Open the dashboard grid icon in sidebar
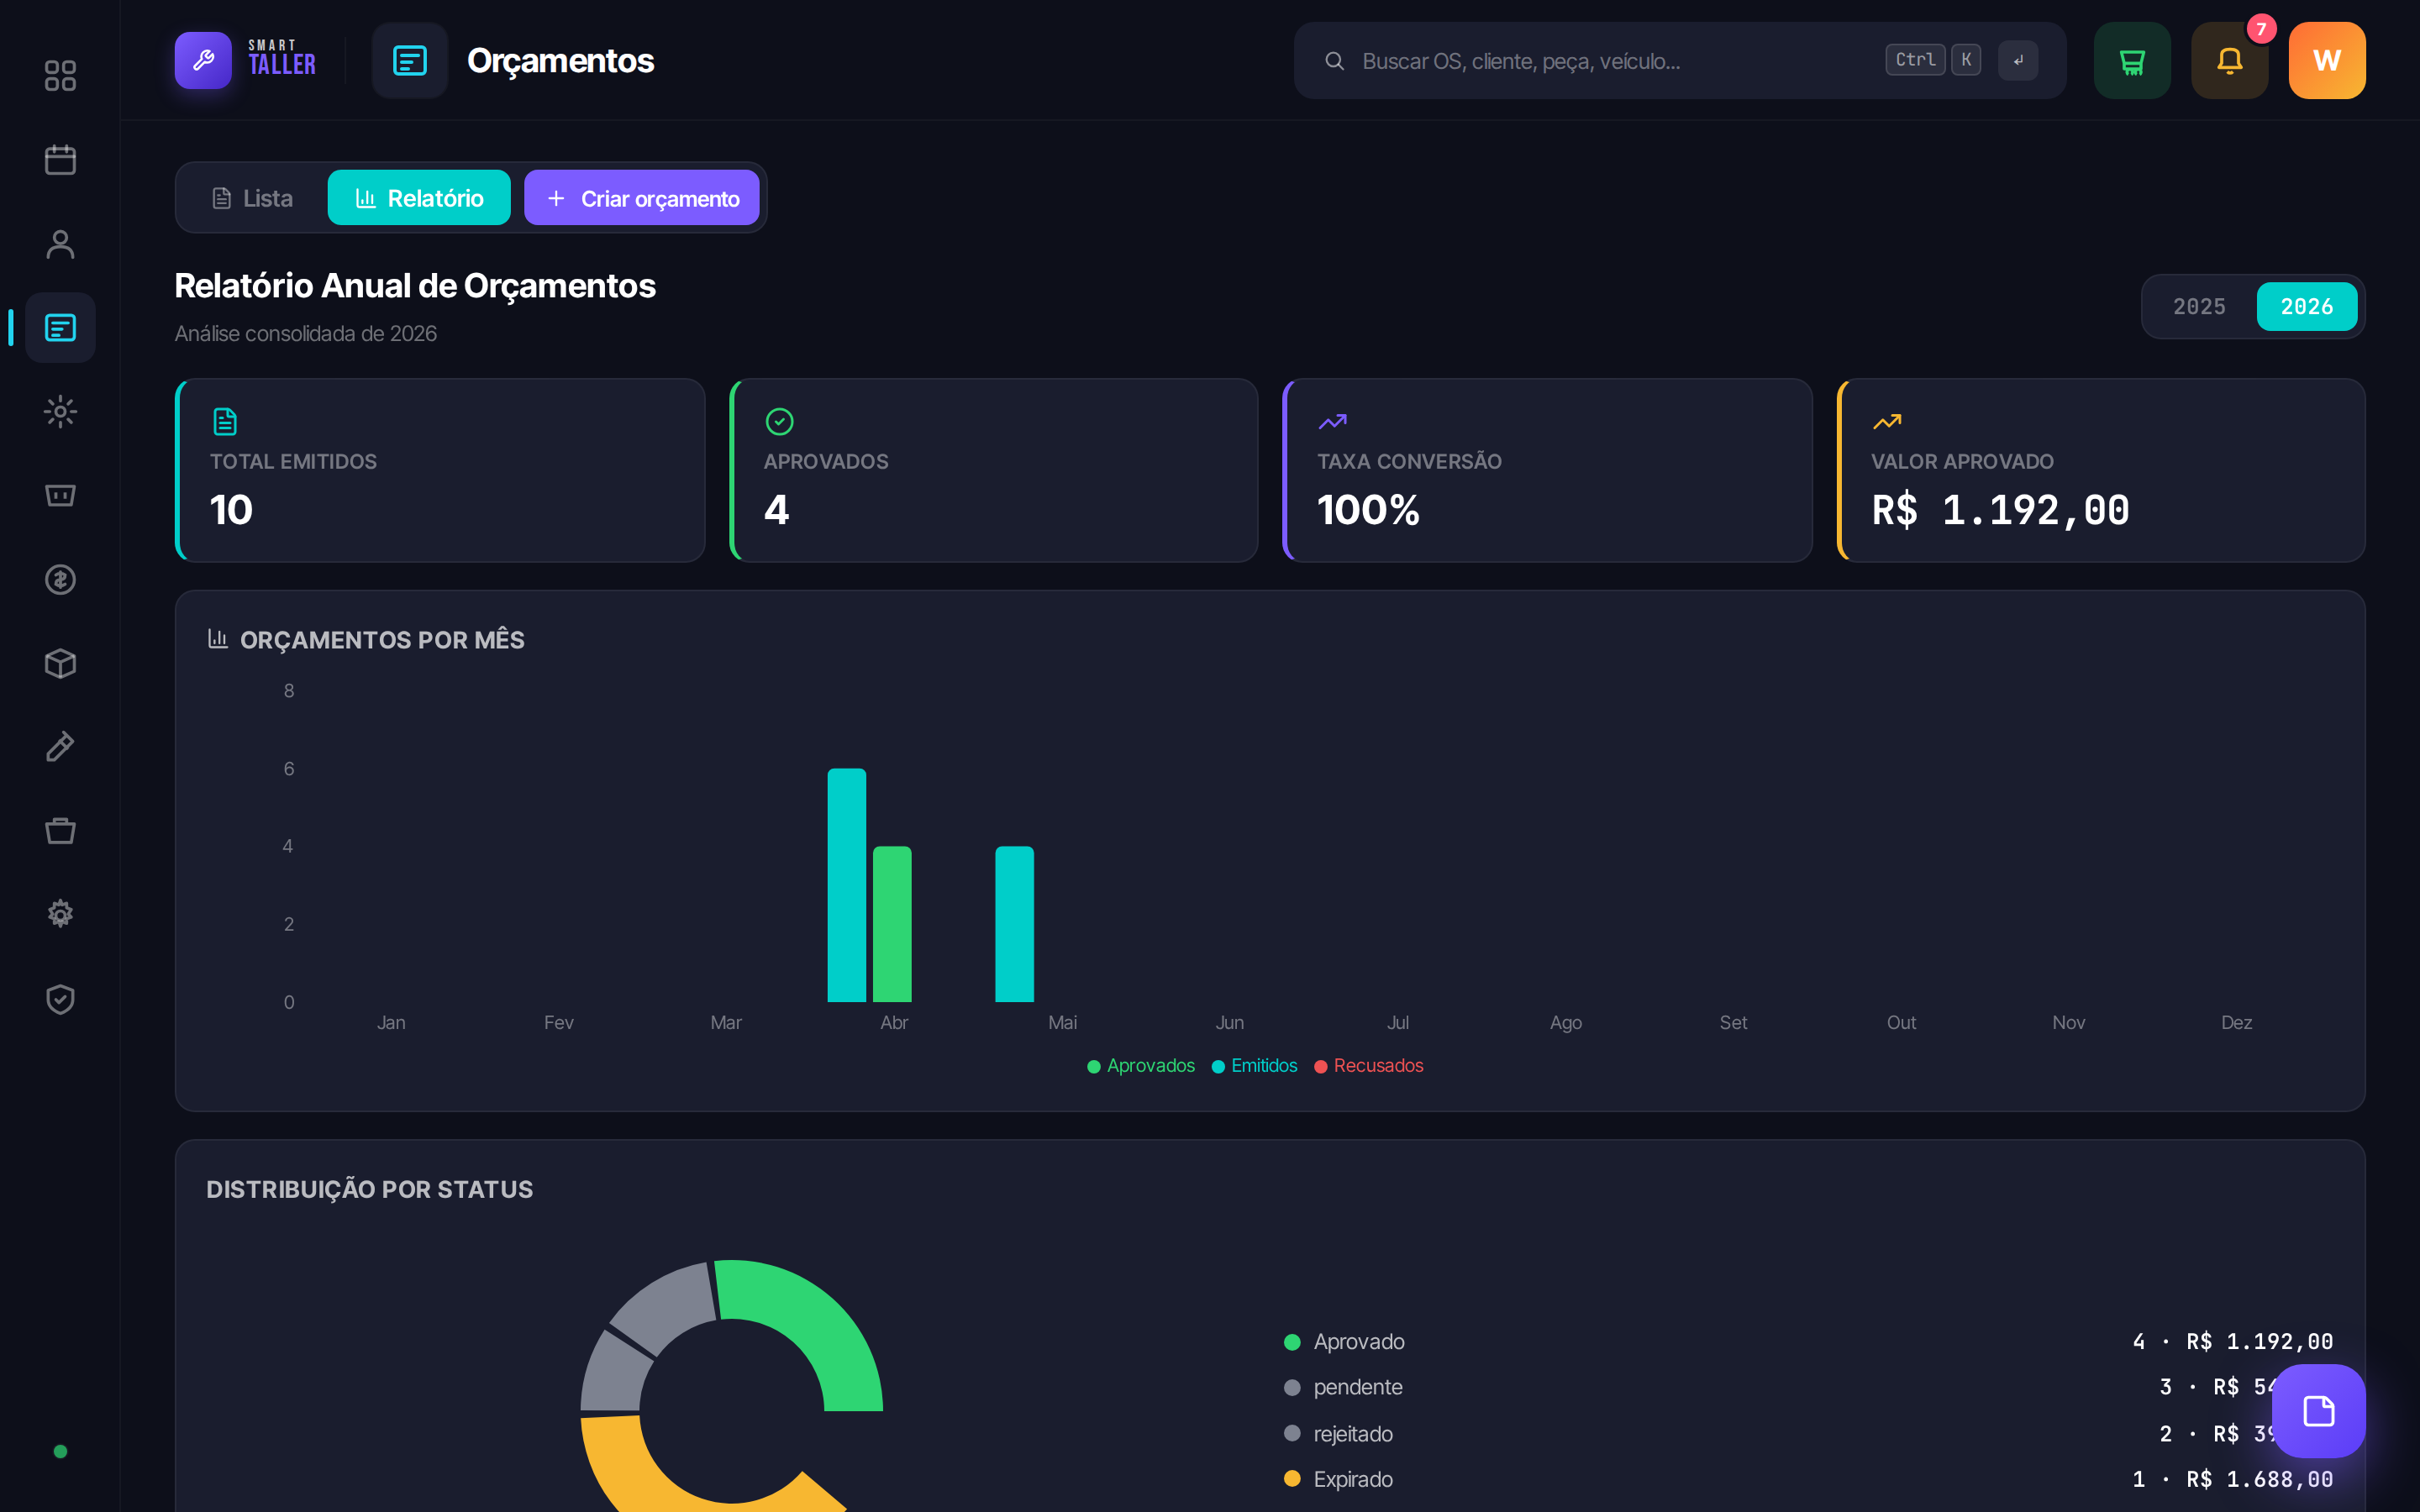This screenshot has height=1512, width=2420. point(60,75)
